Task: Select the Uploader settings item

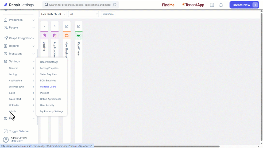Action: click(x=14, y=105)
